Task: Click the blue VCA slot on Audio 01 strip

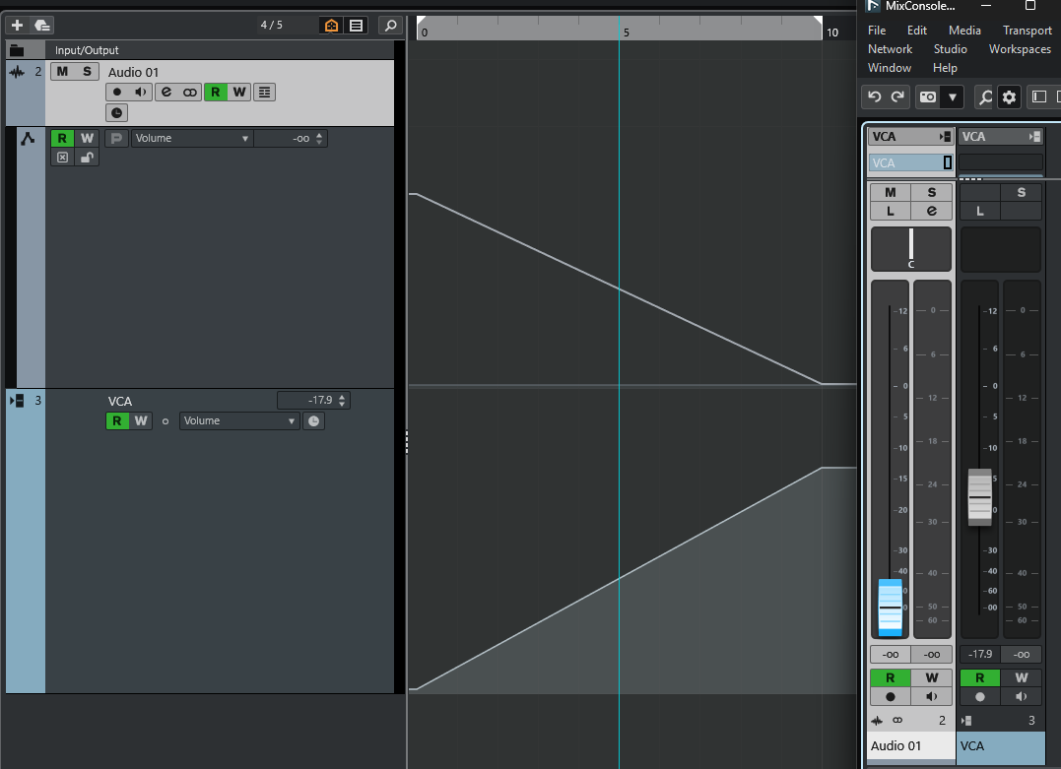Action: [911, 163]
